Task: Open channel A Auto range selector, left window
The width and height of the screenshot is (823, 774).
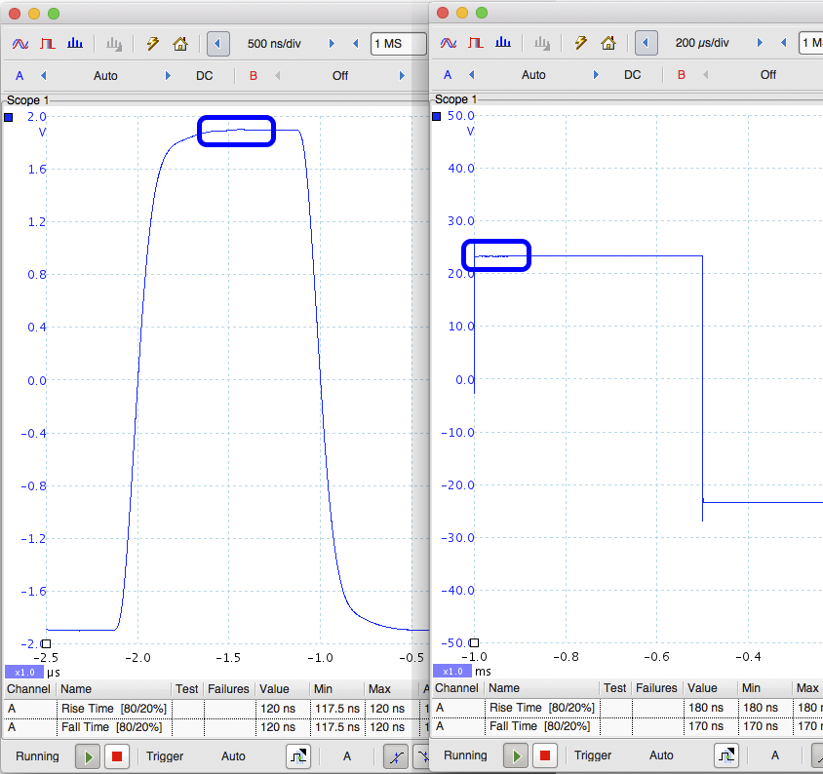Action: tap(105, 76)
